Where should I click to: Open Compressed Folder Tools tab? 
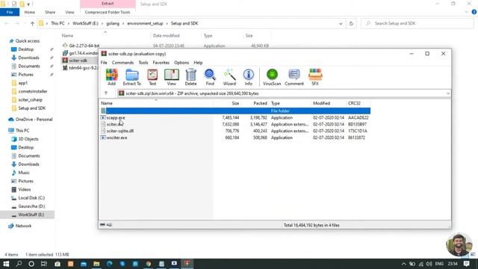(108, 12)
